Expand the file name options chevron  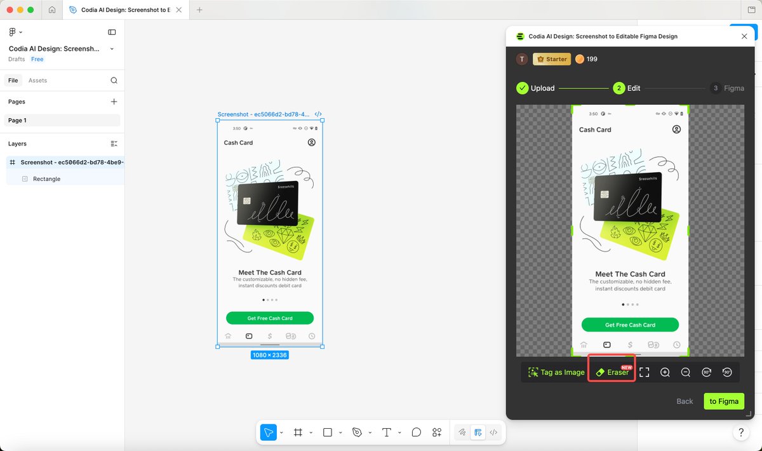[112, 49]
